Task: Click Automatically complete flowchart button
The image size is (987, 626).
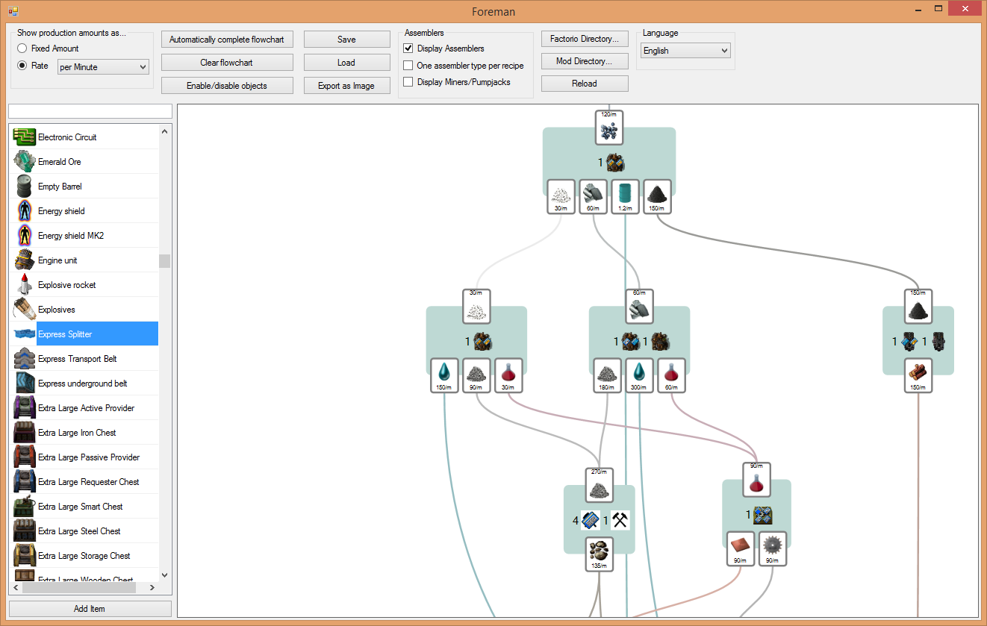Action: 227,40
